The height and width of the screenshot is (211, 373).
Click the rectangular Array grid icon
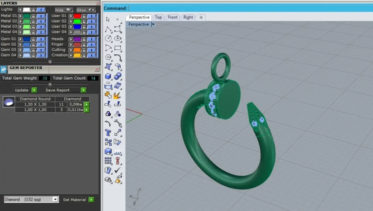pos(108,161)
